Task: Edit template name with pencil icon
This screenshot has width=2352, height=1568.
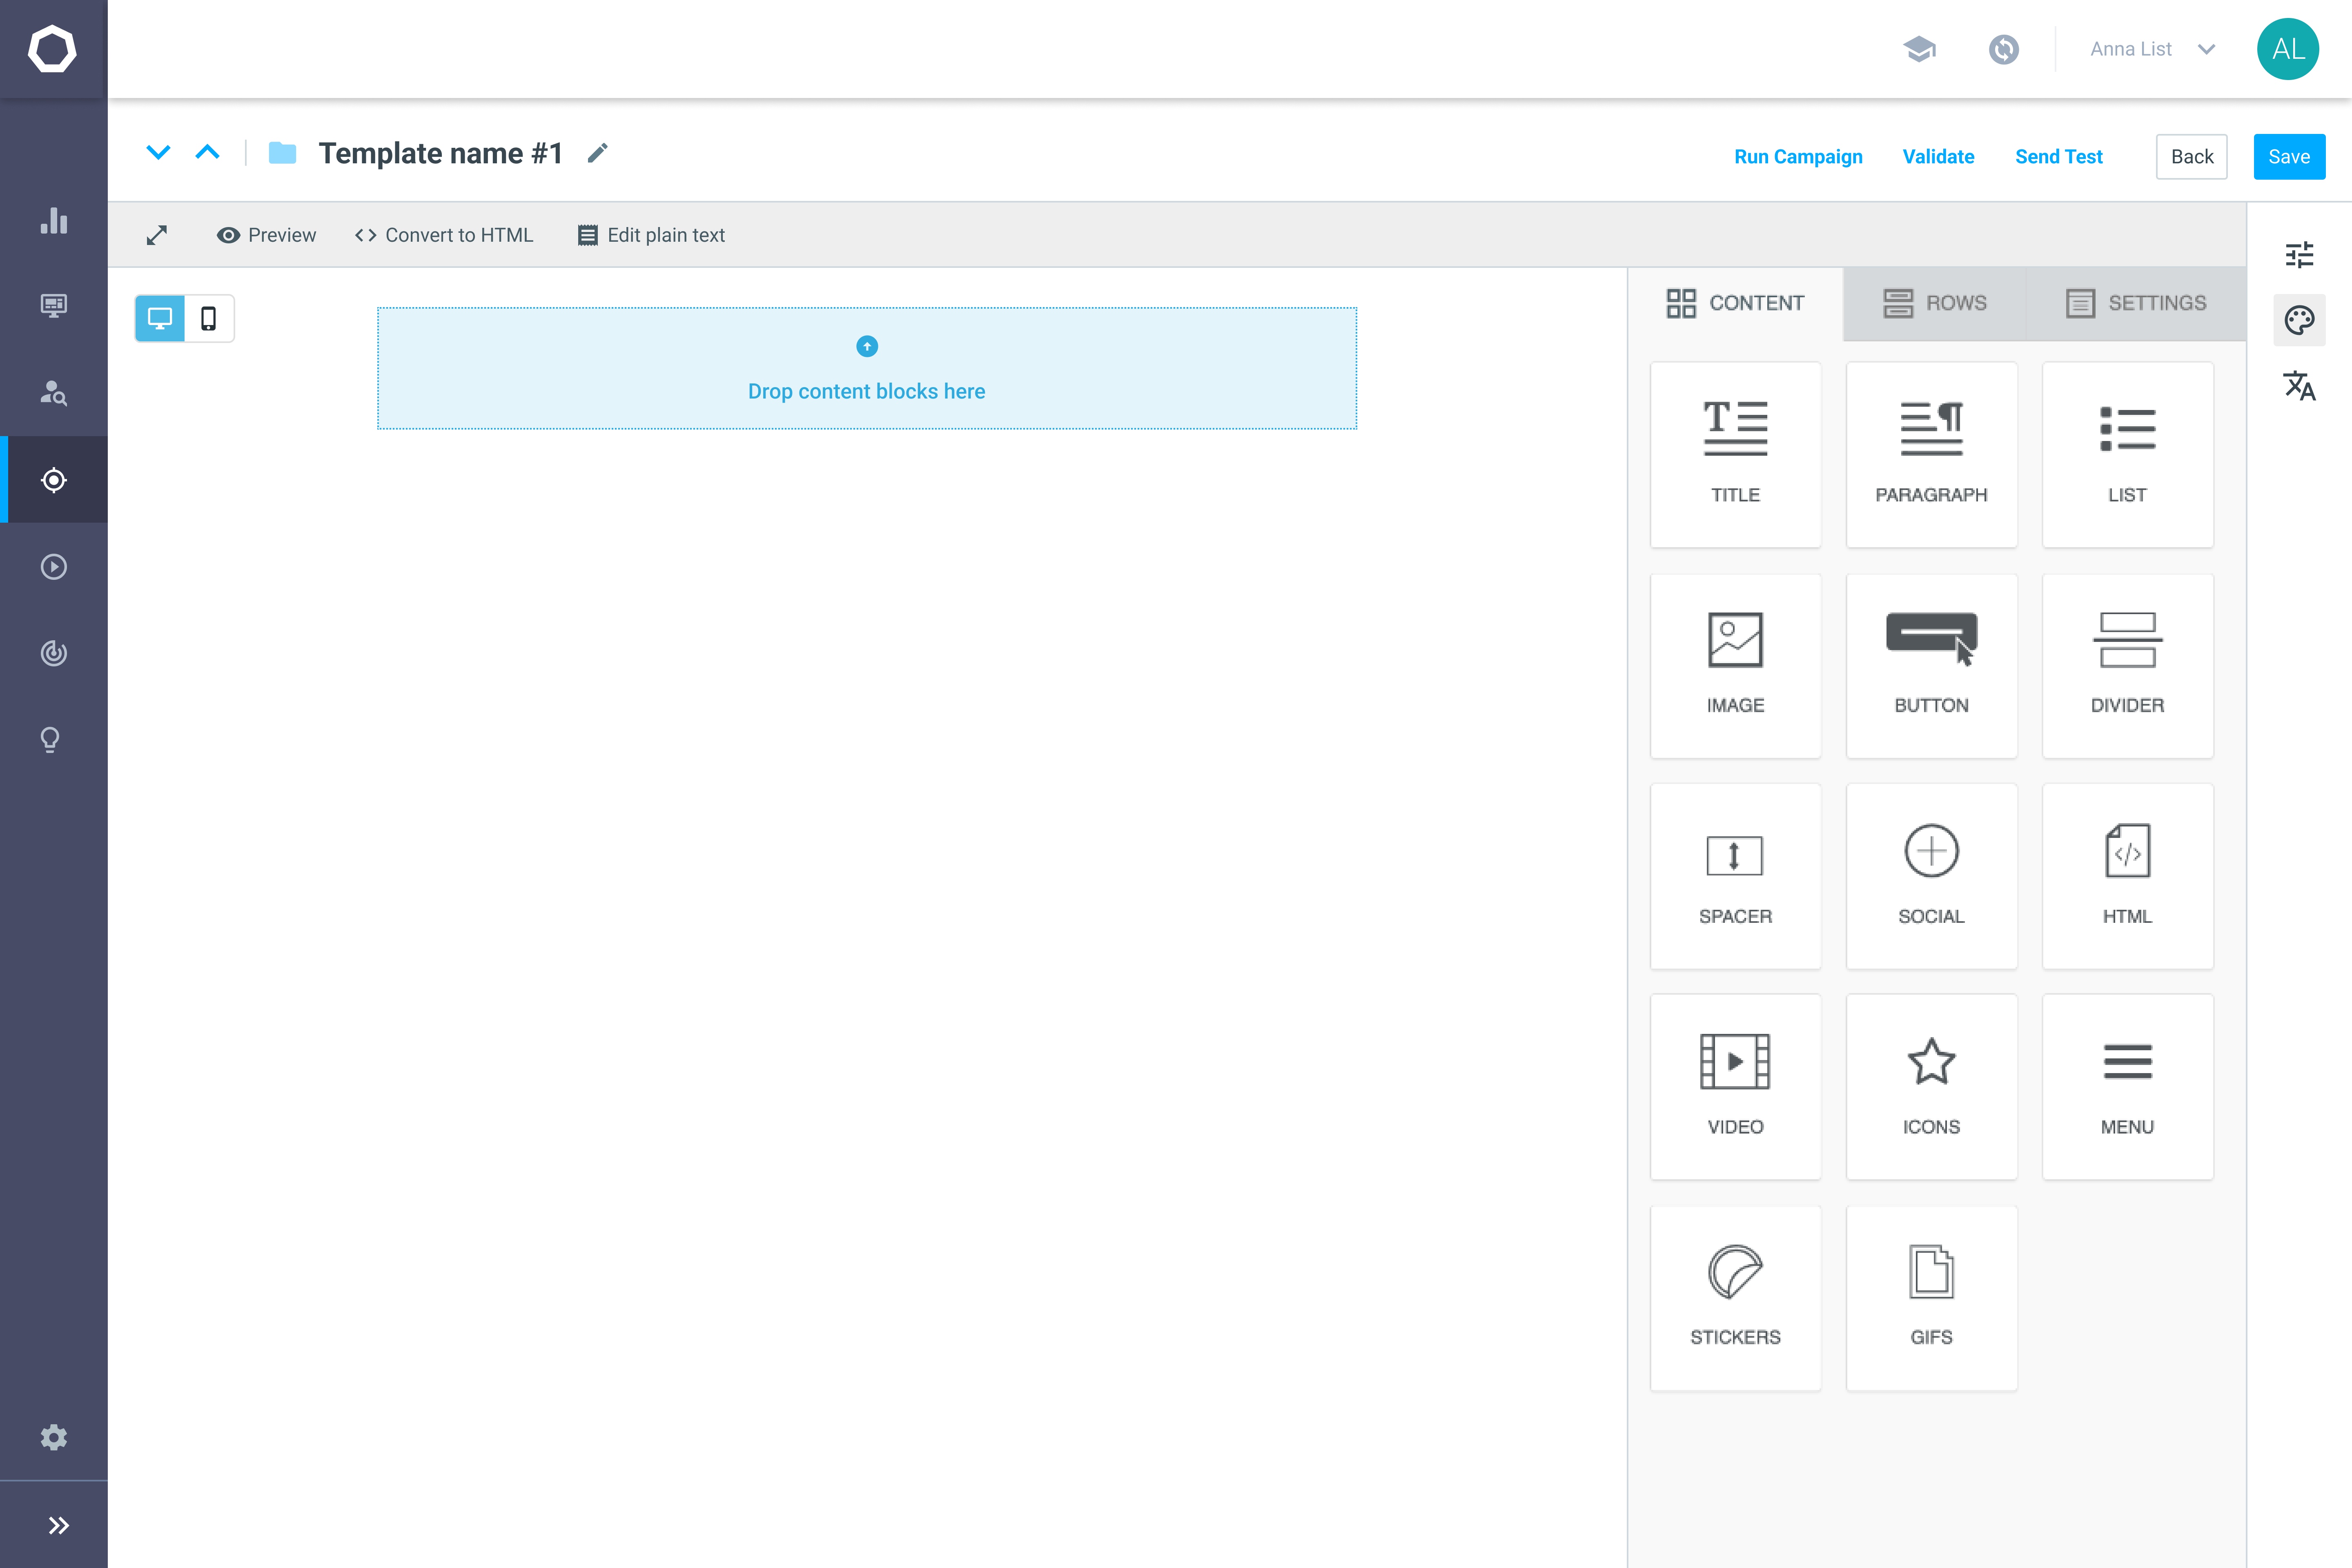Action: pyautogui.click(x=597, y=153)
